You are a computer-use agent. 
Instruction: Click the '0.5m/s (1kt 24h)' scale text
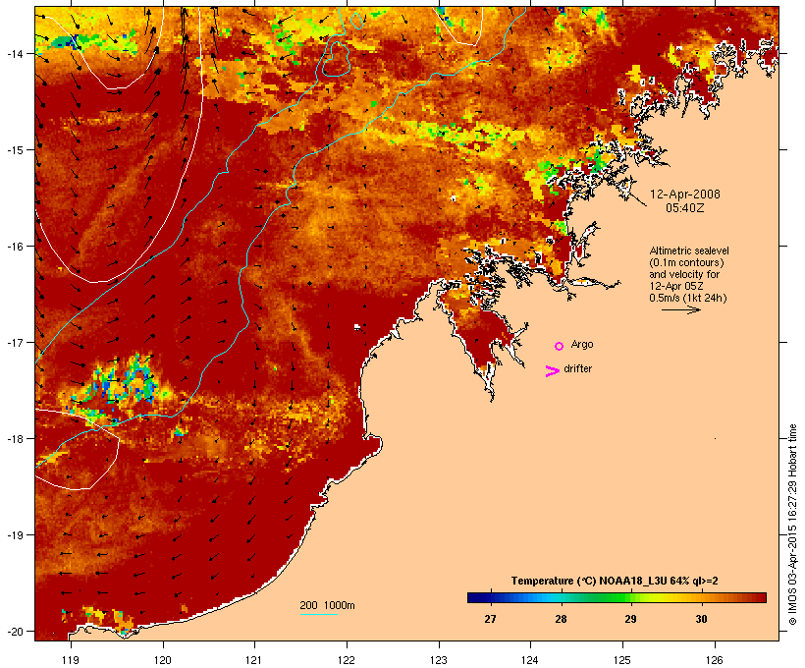[x=688, y=298]
